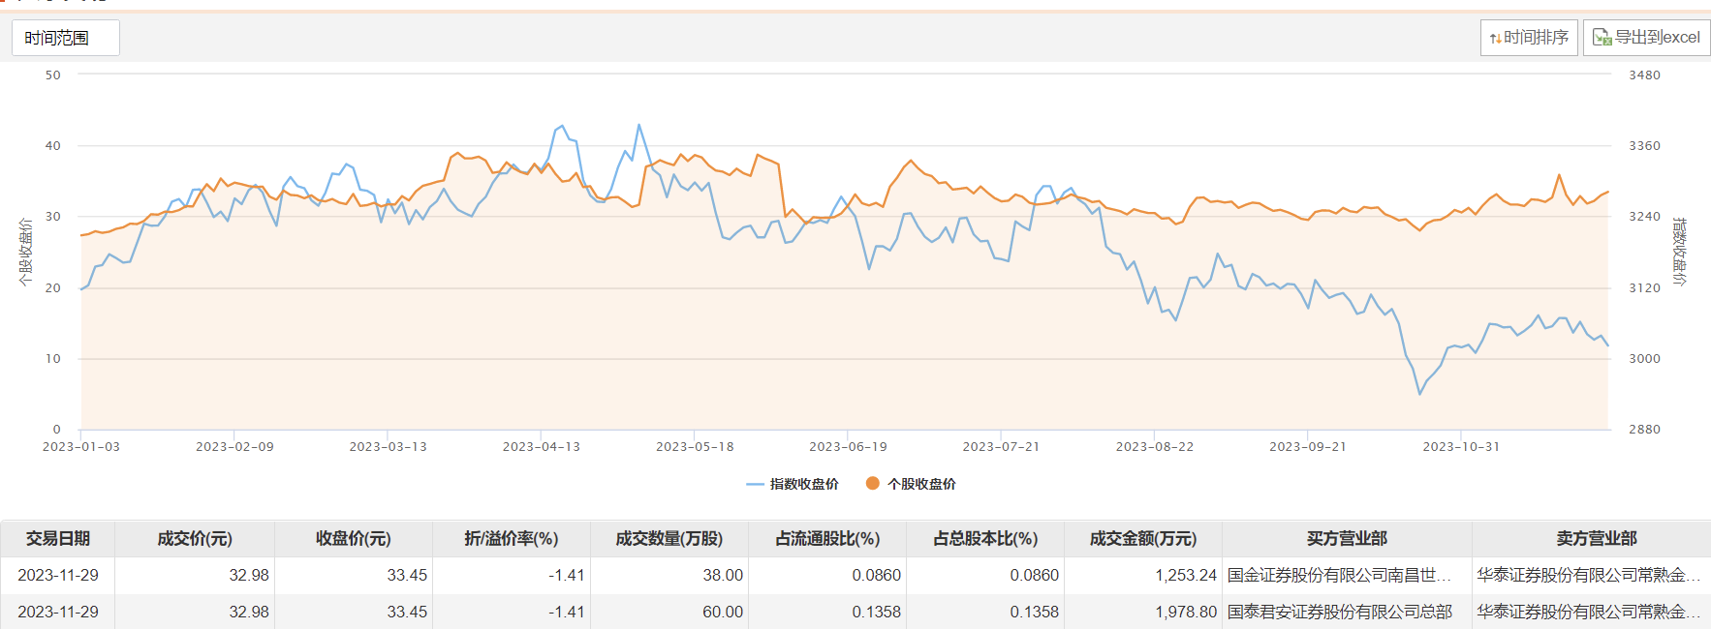The image size is (1711, 629).
Task: Click the sort arrows icon beside 时间排序
Action: (x=1496, y=39)
